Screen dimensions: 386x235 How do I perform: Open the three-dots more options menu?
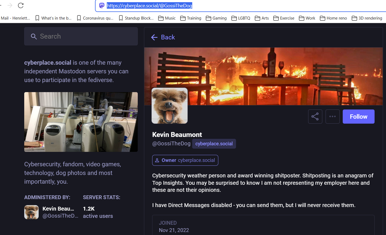332,117
